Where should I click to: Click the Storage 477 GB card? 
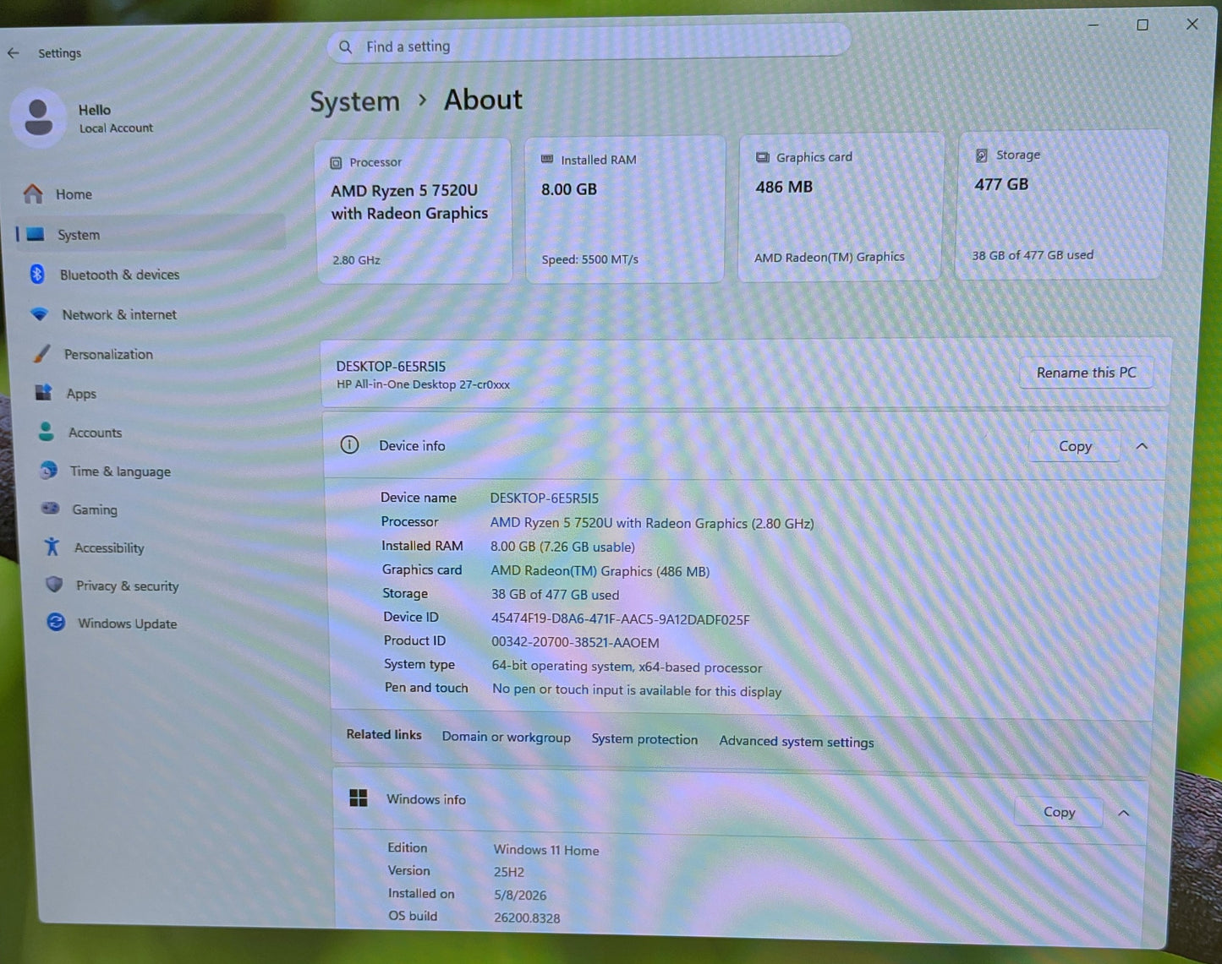1061,205
